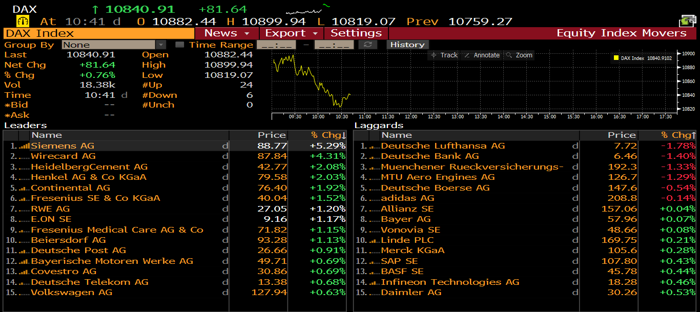Screen dimensions: 700x312
Task: Click the DAX Index orange title field
Action: (99, 33)
